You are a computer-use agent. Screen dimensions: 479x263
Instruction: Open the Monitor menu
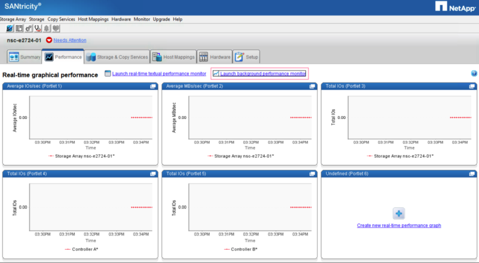pyautogui.click(x=142, y=19)
